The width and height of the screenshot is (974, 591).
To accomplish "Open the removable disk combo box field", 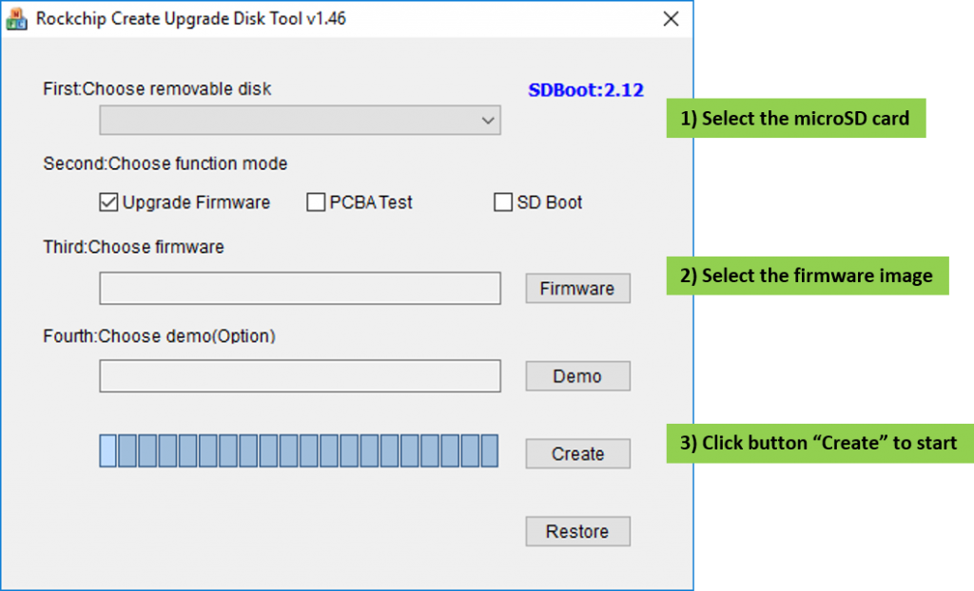I will [x=300, y=121].
